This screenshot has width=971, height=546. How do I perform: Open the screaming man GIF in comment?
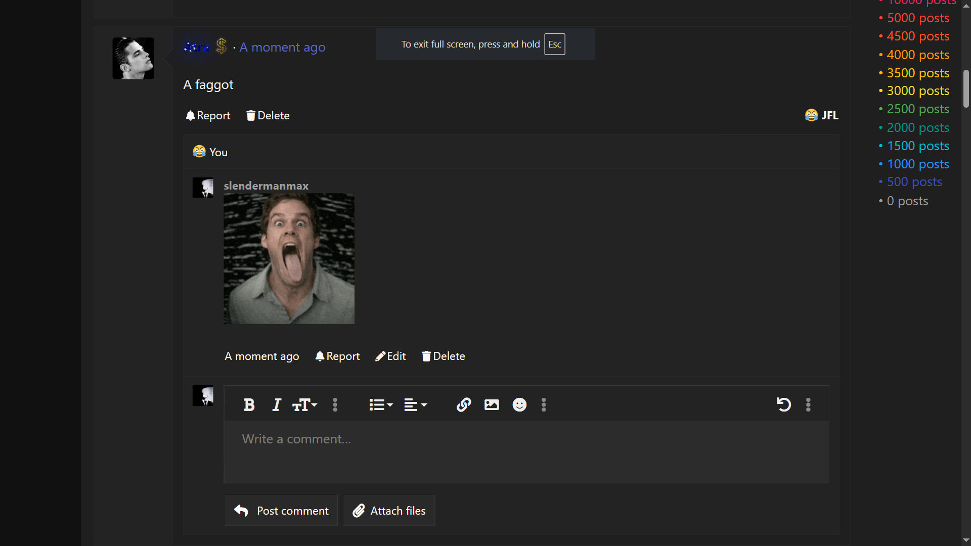pos(289,259)
